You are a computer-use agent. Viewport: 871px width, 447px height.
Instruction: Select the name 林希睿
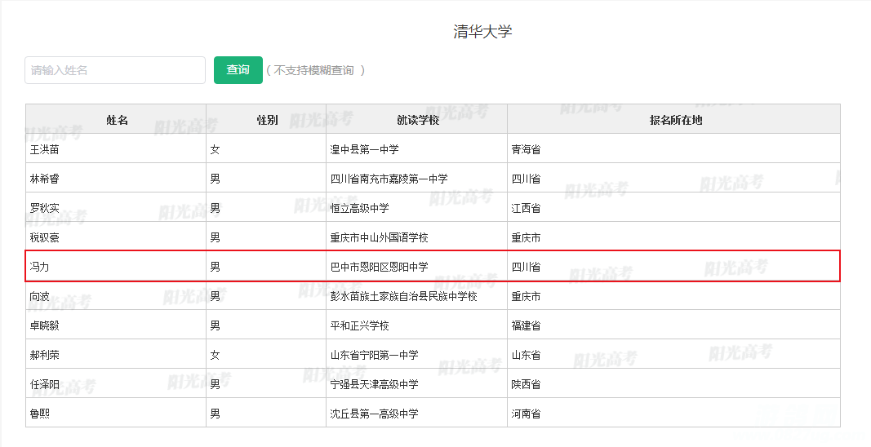click(x=44, y=179)
